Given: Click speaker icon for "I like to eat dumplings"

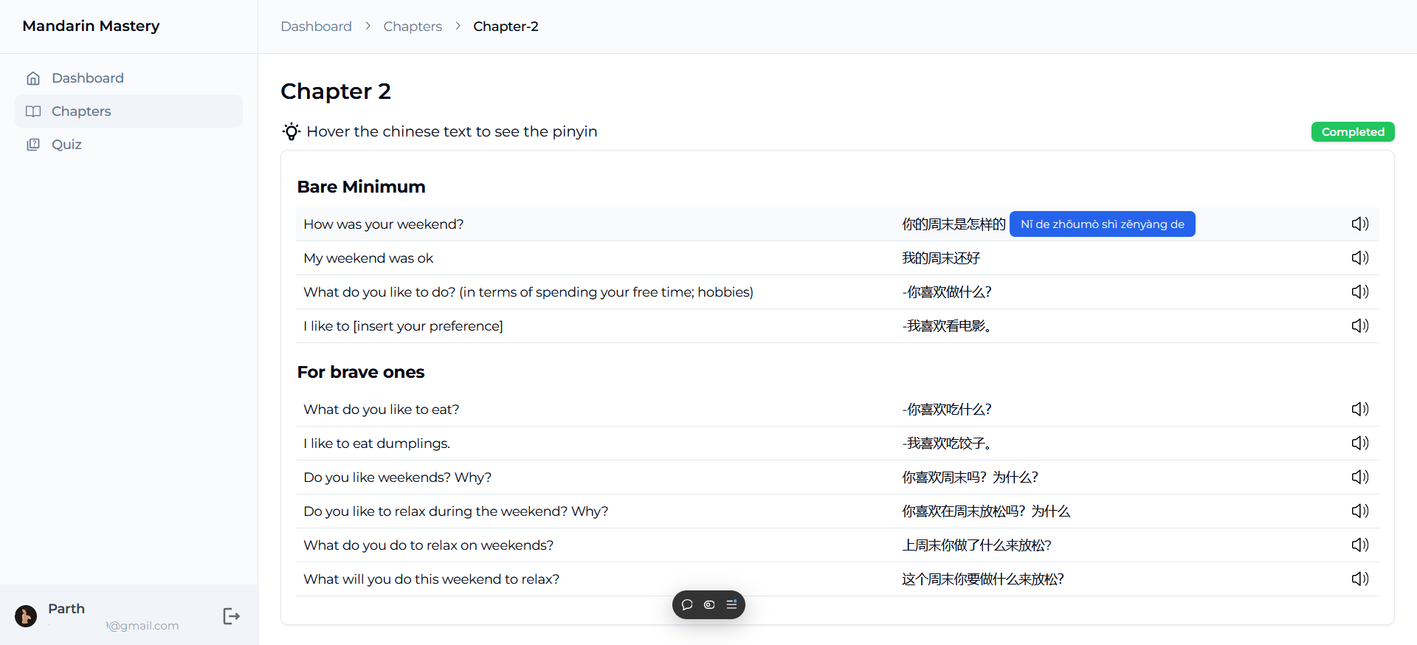Looking at the screenshot, I should pos(1359,443).
